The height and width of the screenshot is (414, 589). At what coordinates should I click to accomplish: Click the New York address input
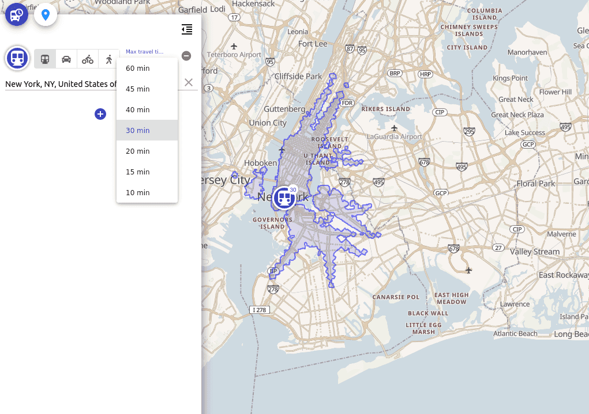click(61, 84)
